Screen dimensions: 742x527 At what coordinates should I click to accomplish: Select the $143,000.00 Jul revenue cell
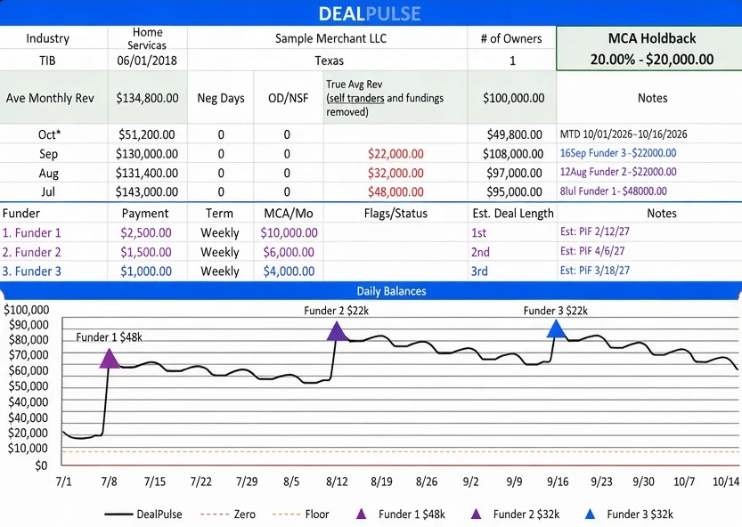[x=148, y=191]
